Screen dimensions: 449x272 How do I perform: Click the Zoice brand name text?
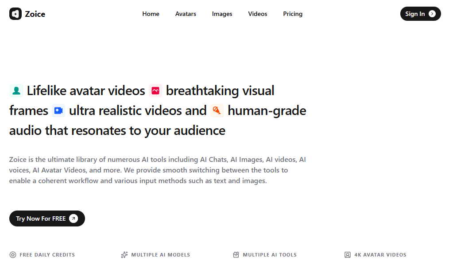[35, 14]
